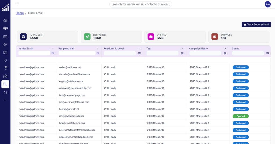Open filter options icon for Tag column
The width and height of the screenshot is (275, 144).
(x=182, y=53)
